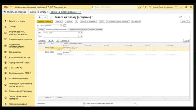Open the Еще menu in the top toolbar

tap(184, 22)
